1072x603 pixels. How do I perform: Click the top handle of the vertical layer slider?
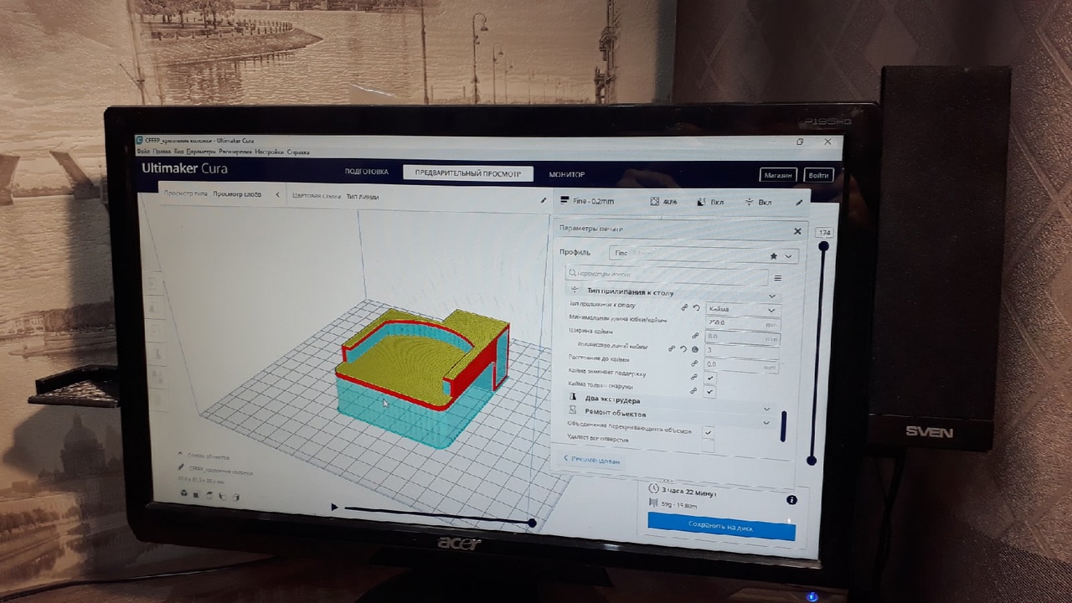pos(824,246)
